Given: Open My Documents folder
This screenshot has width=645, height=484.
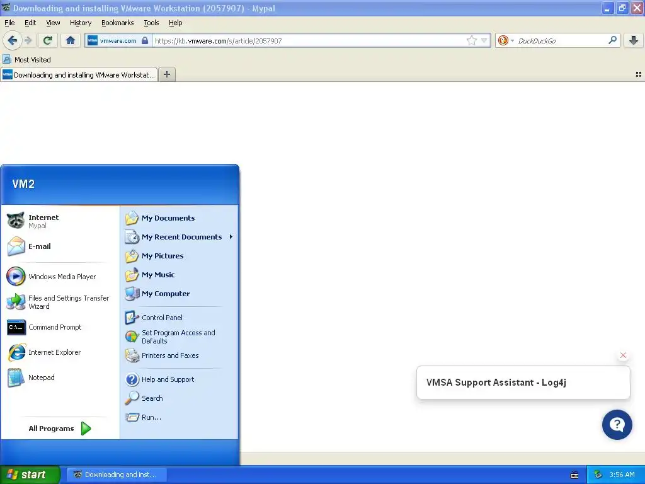Looking at the screenshot, I should pos(179,218).
